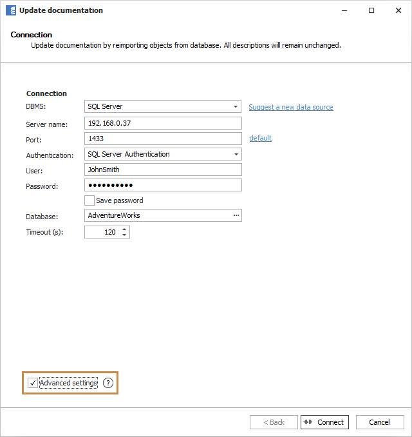Minimize the Update documentation window
This screenshot has height=437, width=412.
click(342, 10)
